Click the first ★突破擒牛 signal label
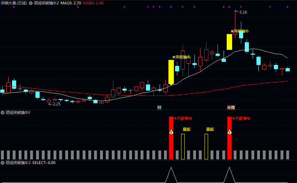 point(181,57)
